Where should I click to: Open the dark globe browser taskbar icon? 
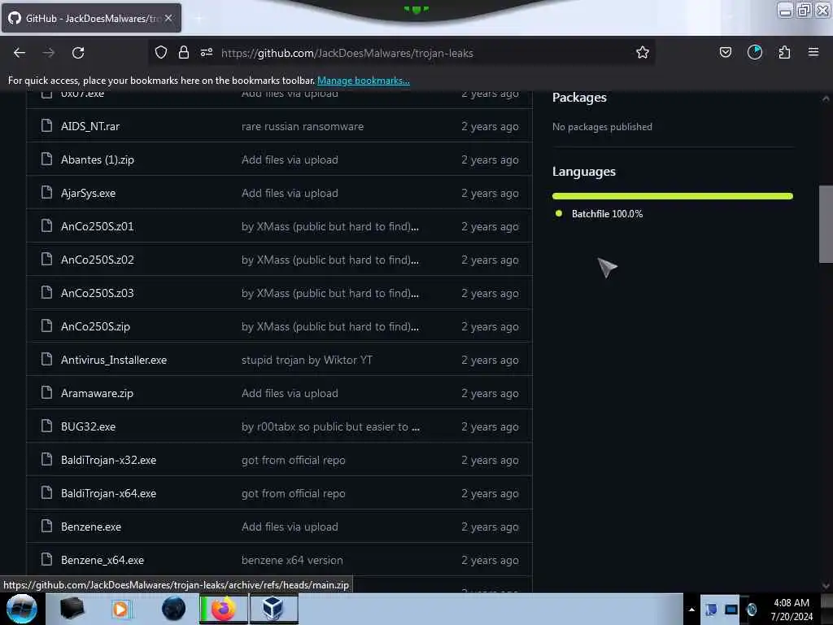(x=174, y=609)
